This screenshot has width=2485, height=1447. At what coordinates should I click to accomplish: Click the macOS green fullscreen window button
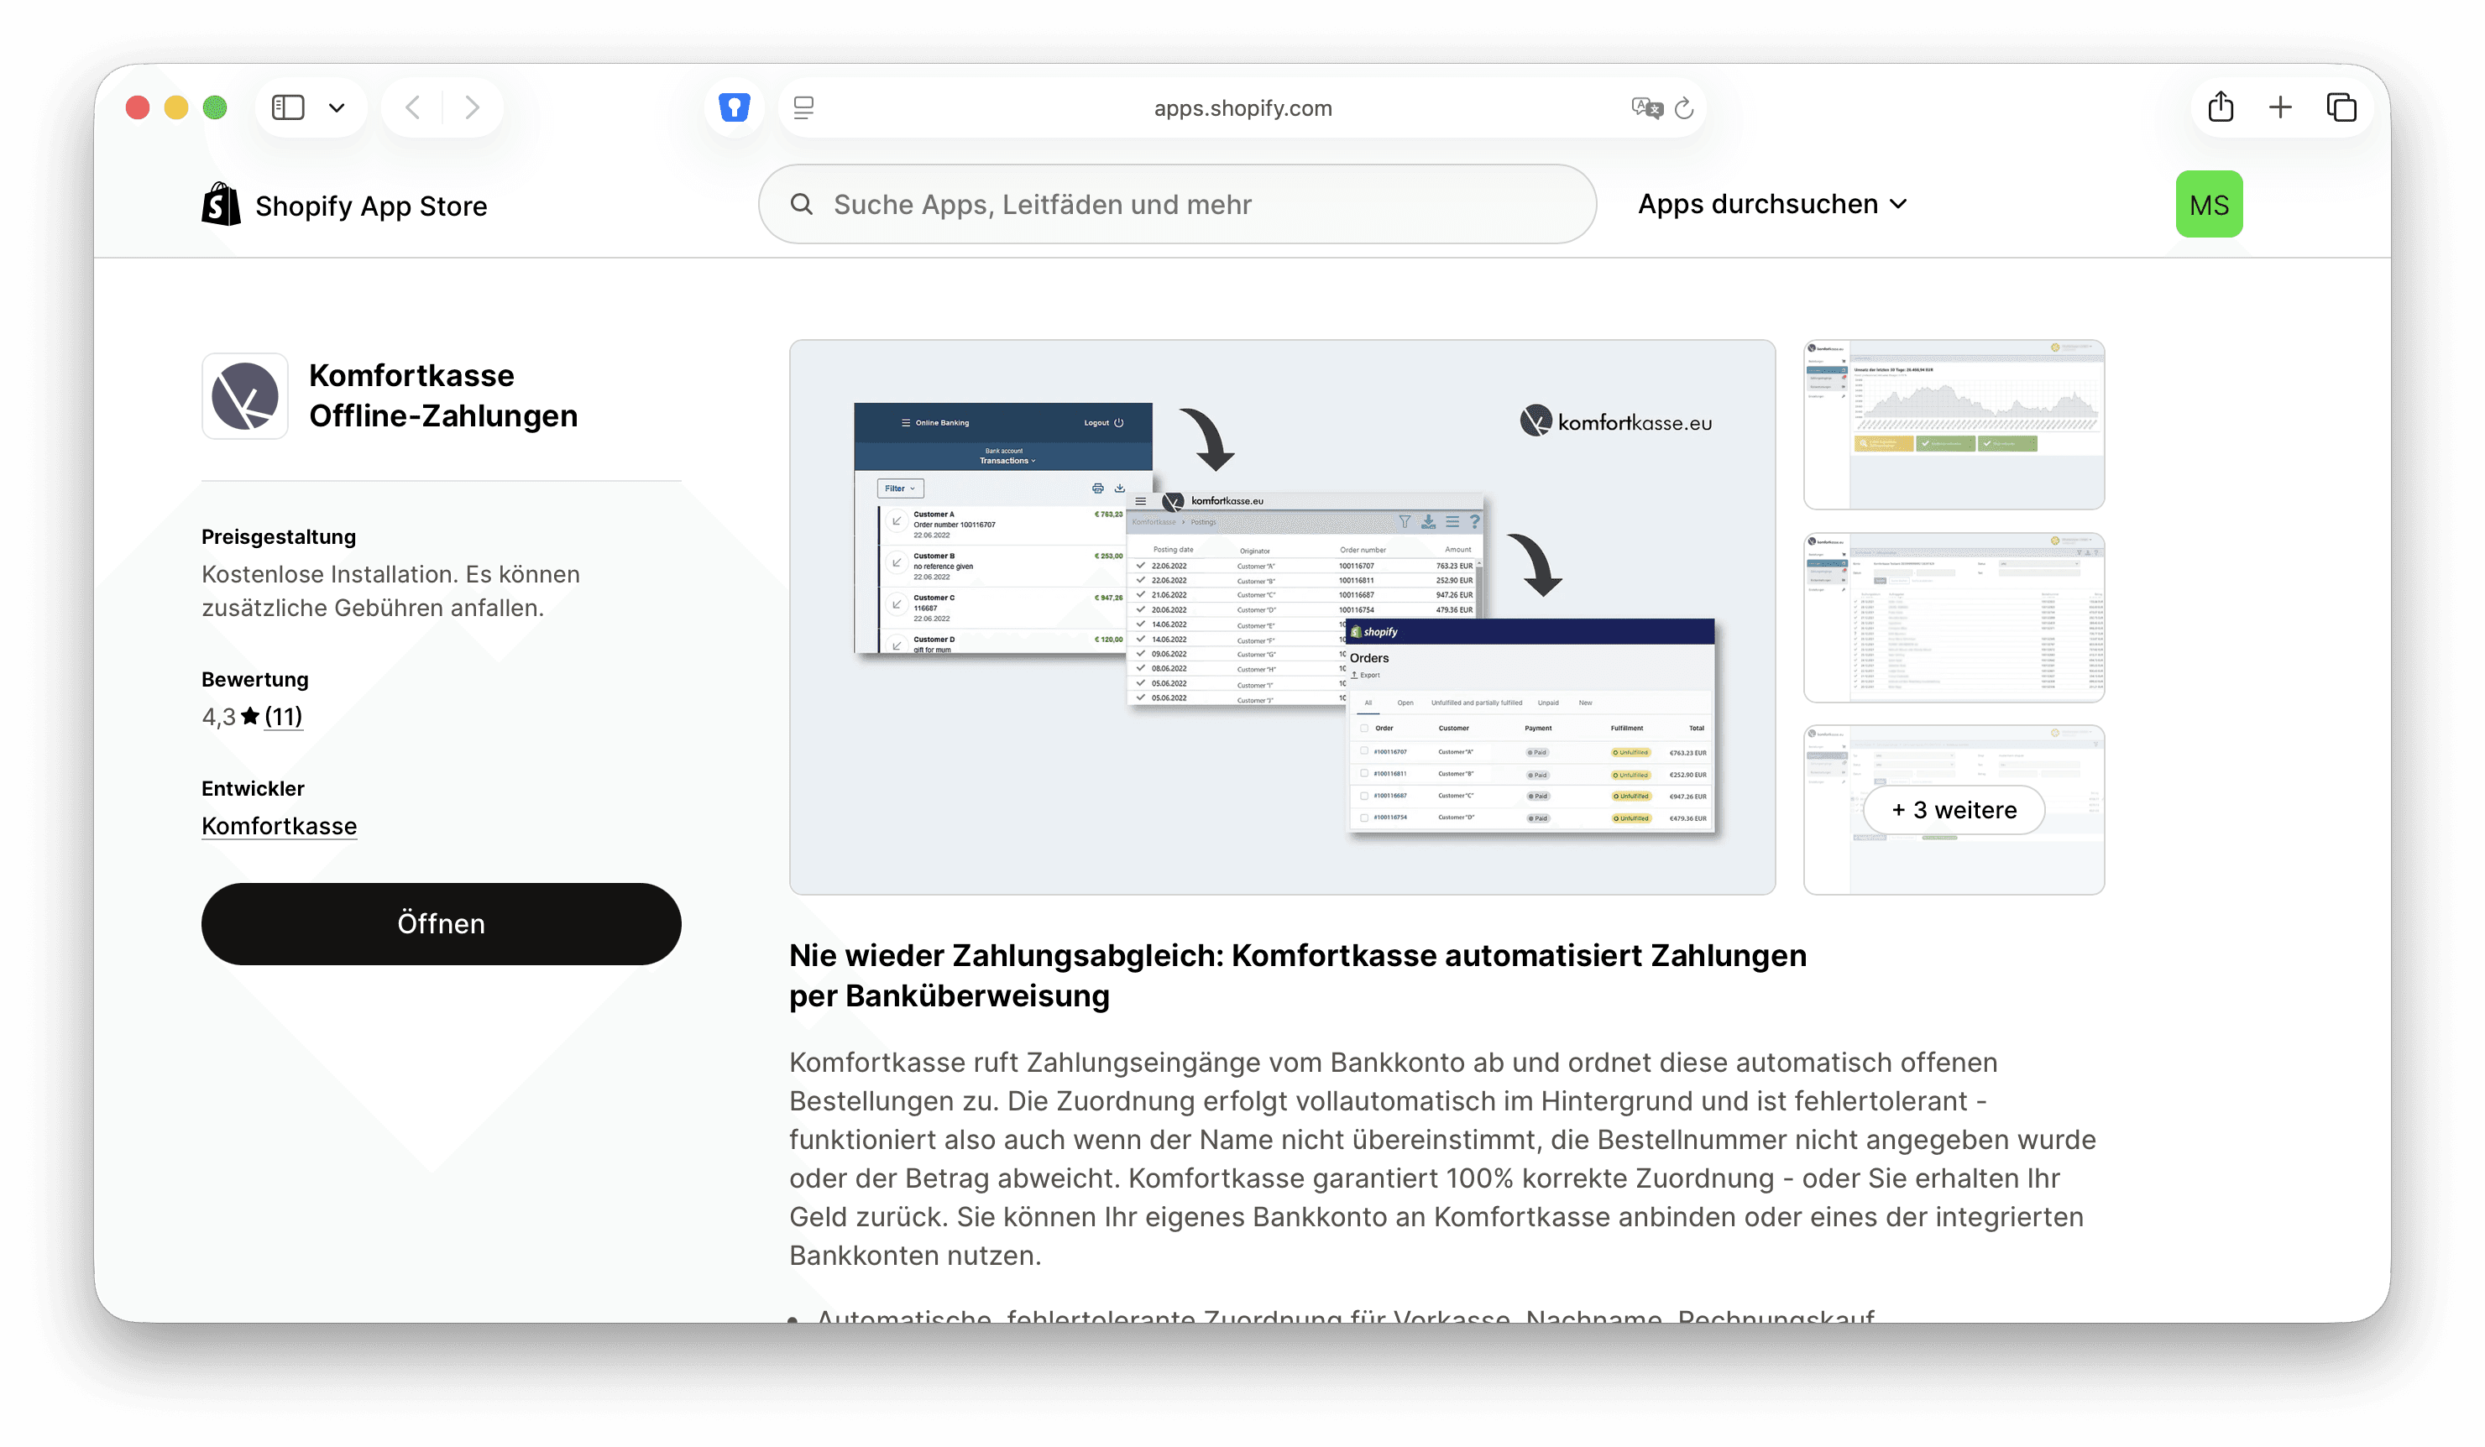point(215,107)
